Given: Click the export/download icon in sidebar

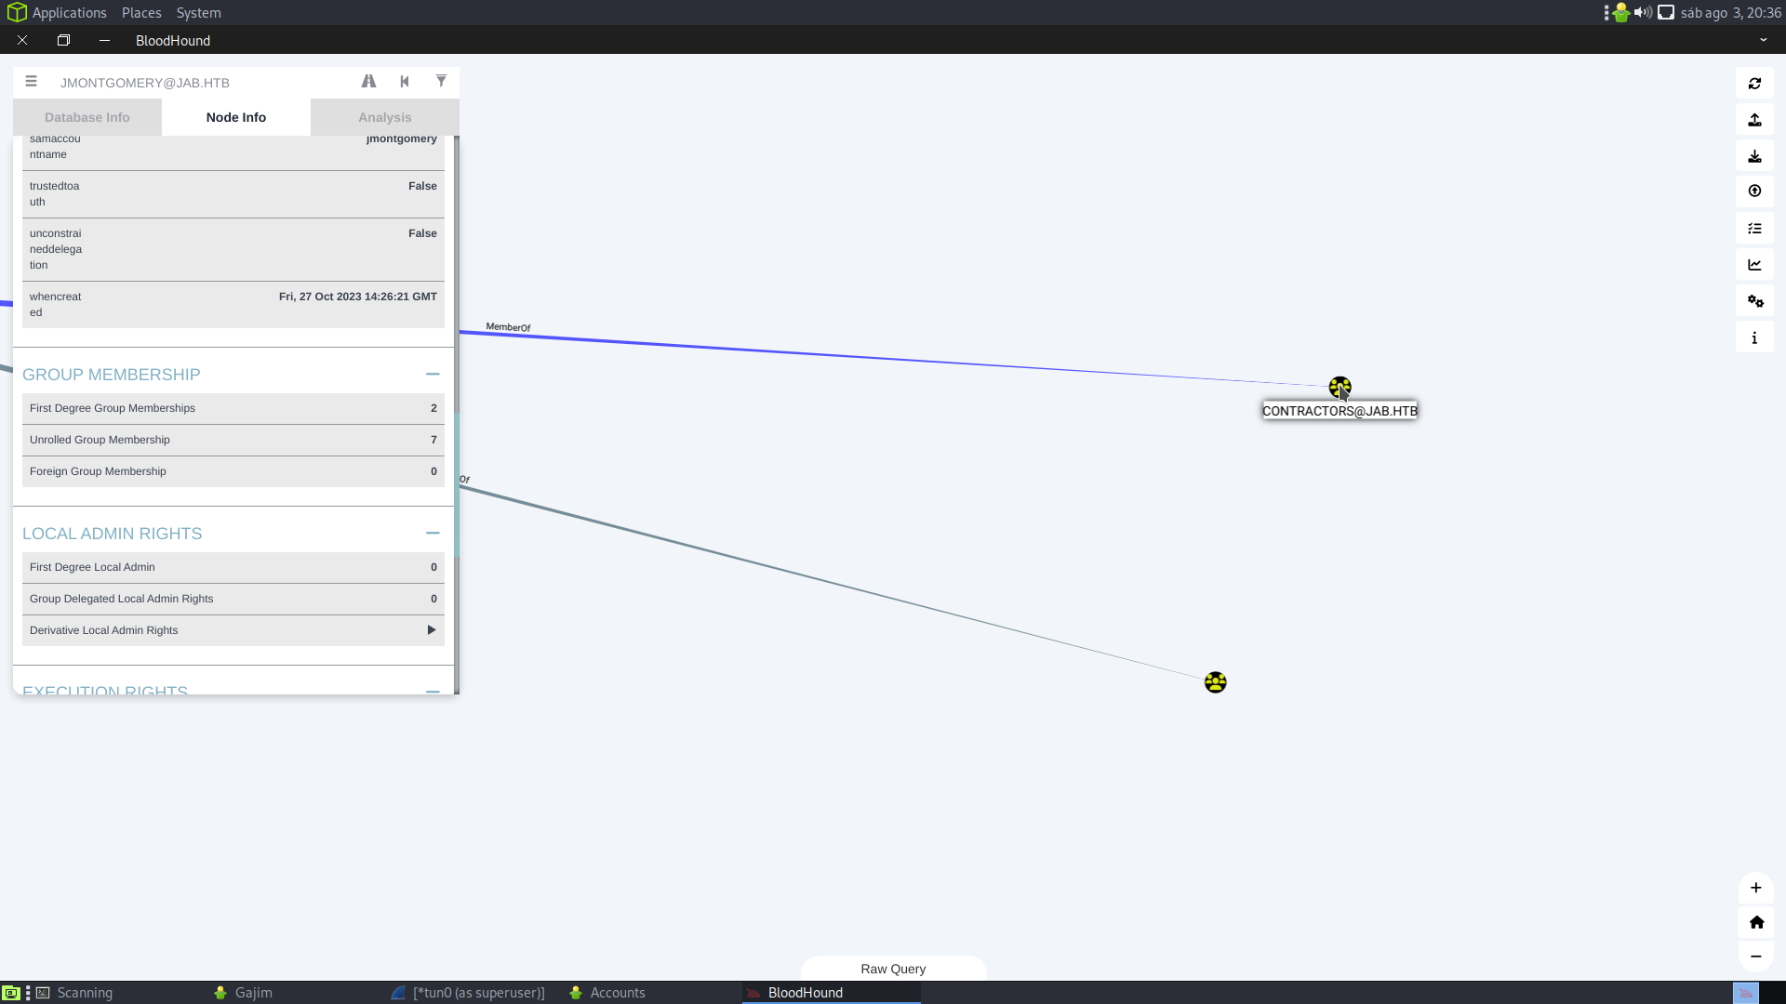Looking at the screenshot, I should 1755,154.
